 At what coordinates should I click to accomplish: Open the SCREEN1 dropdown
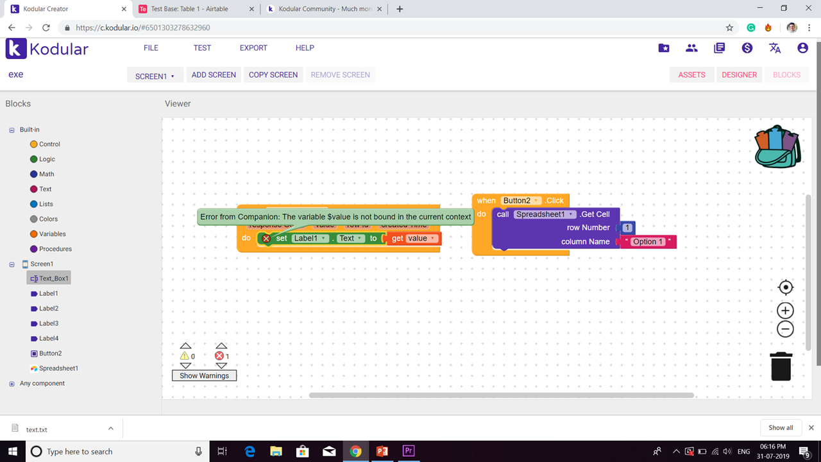coord(155,76)
